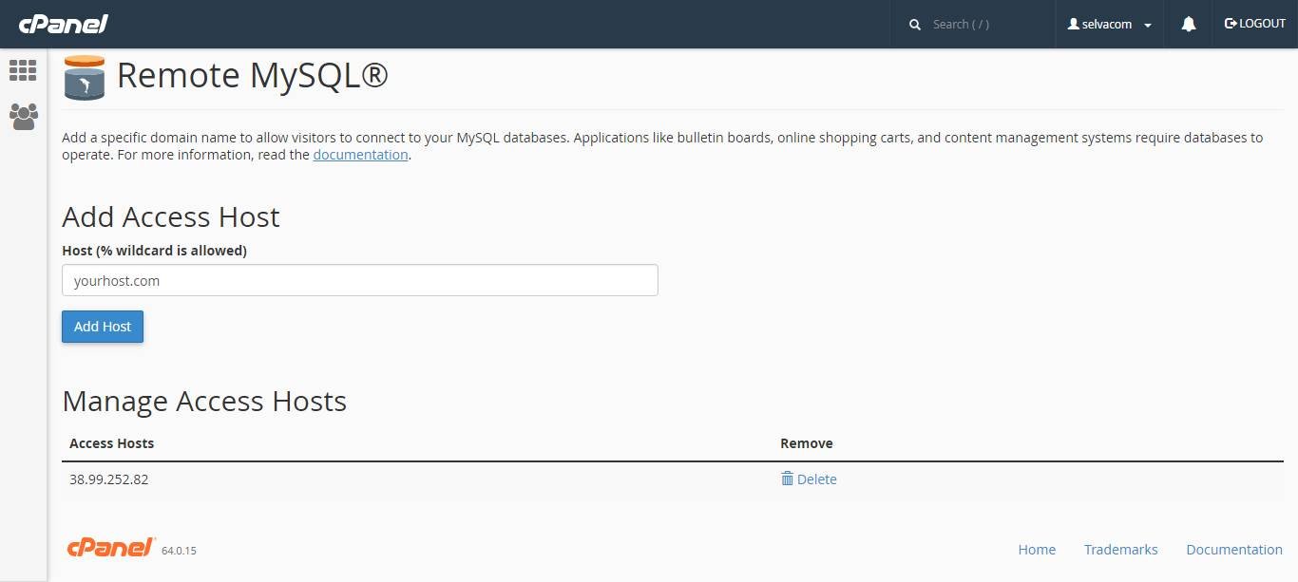Click the Access Hosts column header
This screenshot has width=1298, height=582.
tap(111, 443)
